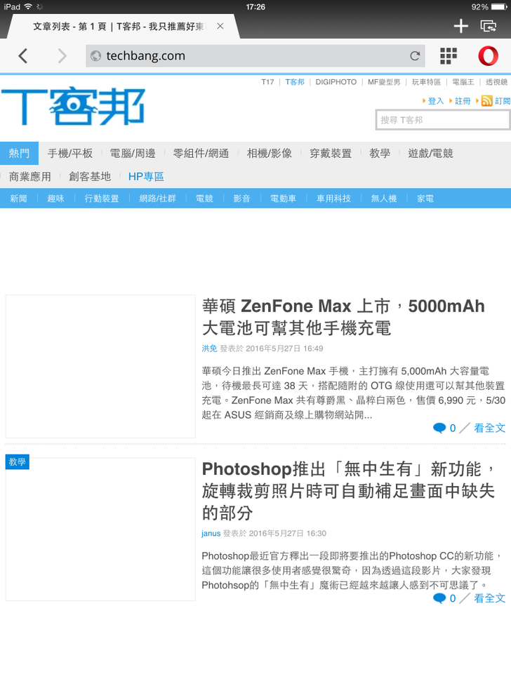Open DIGIPHOTO in the top links
This screenshot has height=681, width=511.
(x=336, y=82)
